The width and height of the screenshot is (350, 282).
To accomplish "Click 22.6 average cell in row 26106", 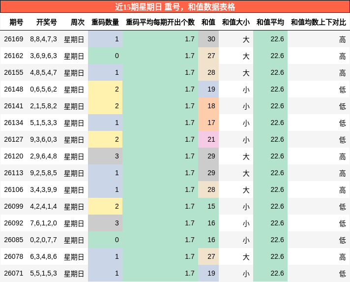I will click(x=270, y=189).
